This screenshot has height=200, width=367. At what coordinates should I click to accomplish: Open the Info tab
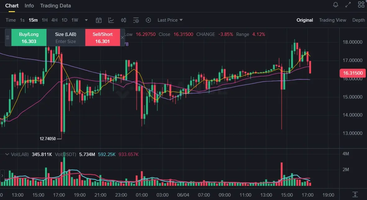29,6
